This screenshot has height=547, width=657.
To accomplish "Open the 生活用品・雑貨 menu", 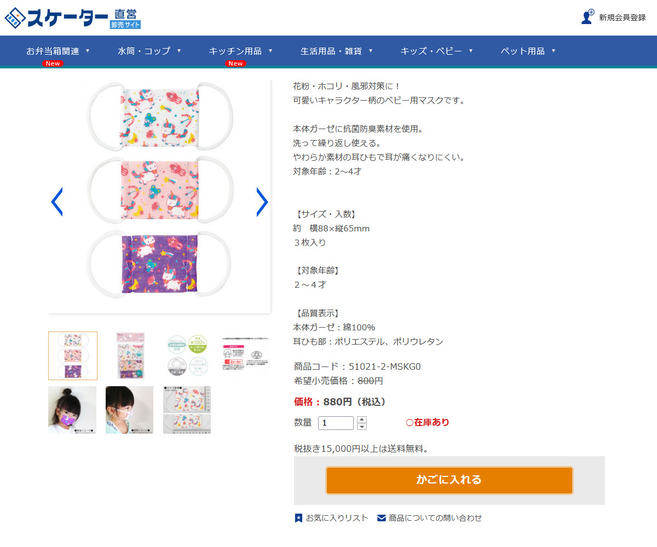I will point(337,51).
